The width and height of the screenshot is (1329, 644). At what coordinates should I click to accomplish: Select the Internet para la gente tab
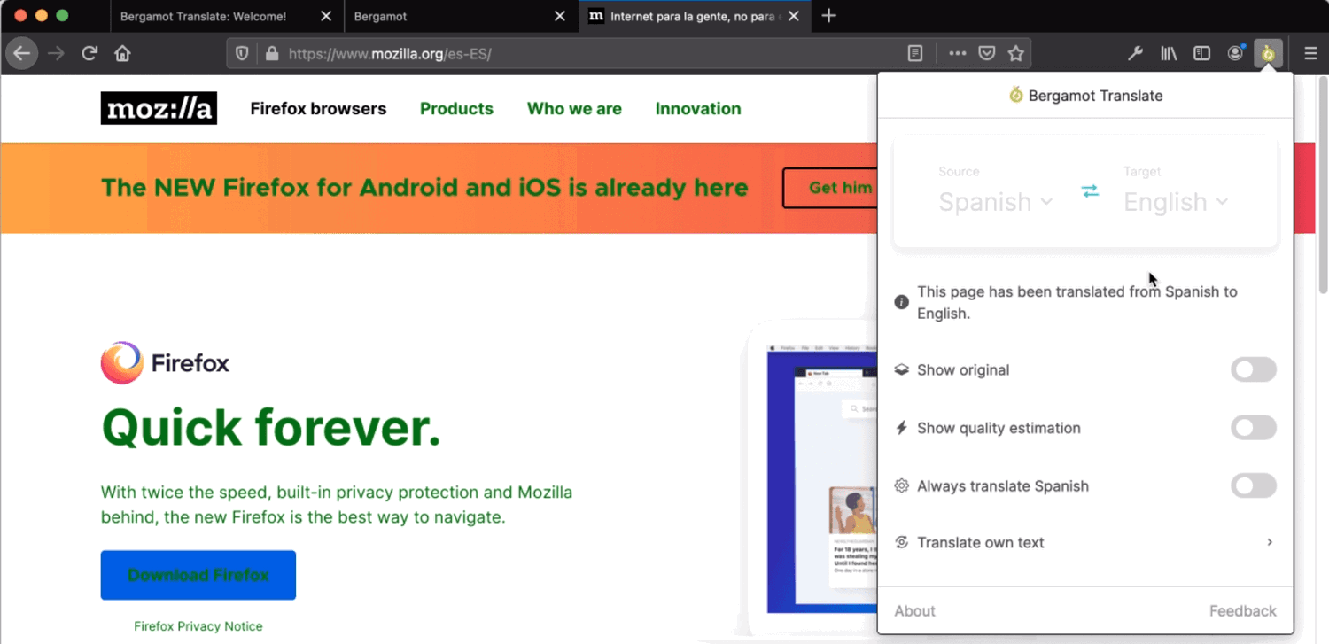coord(694,16)
